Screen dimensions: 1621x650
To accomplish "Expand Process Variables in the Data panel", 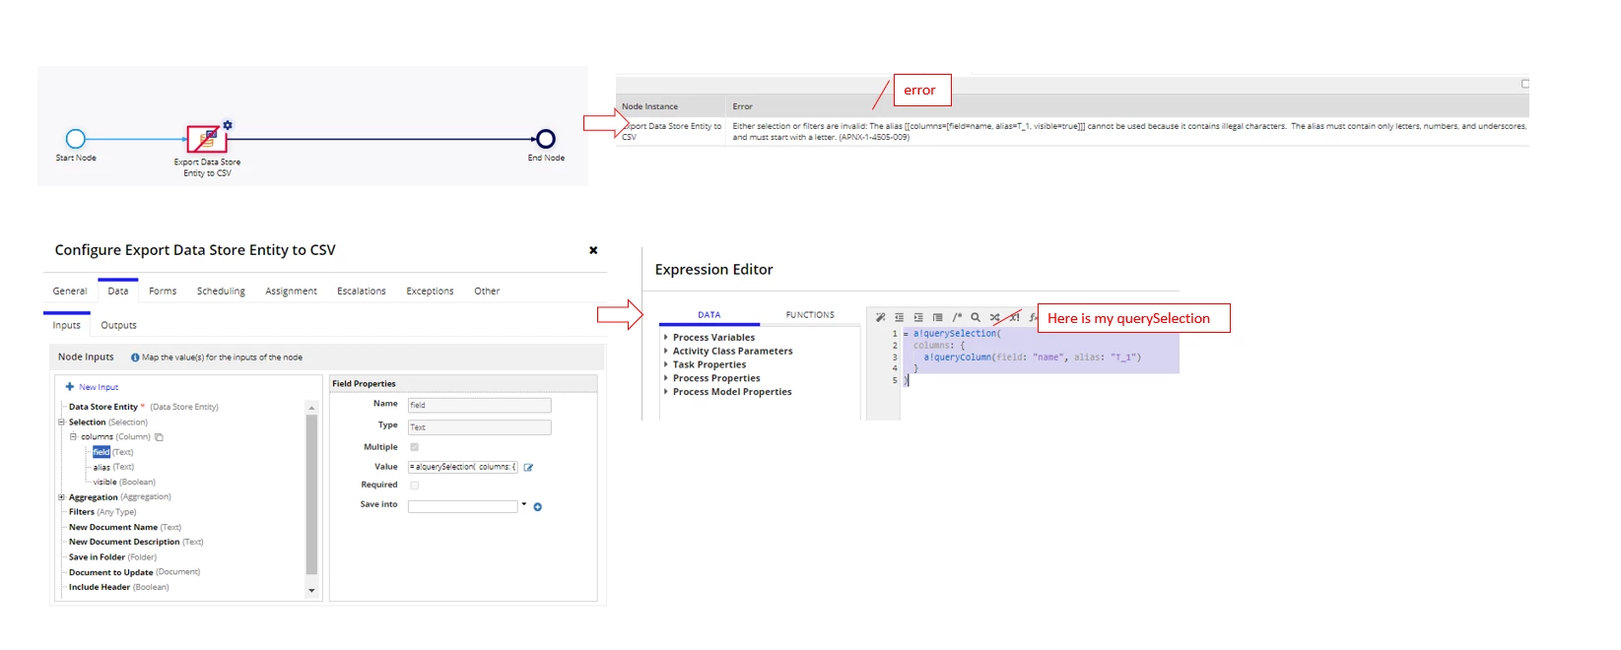I will pyautogui.click(x=666, y=337).
